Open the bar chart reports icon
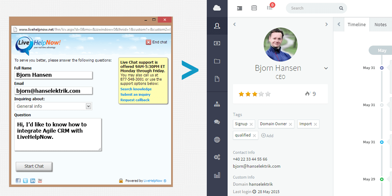The image size is (392, 196). click(217, 175)
